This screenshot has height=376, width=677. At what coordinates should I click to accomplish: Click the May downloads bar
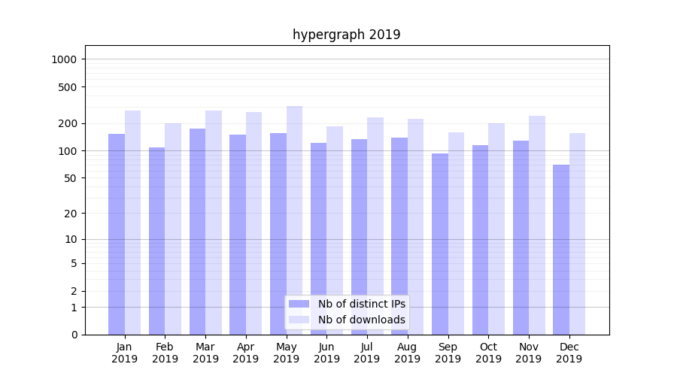[294, 220]
